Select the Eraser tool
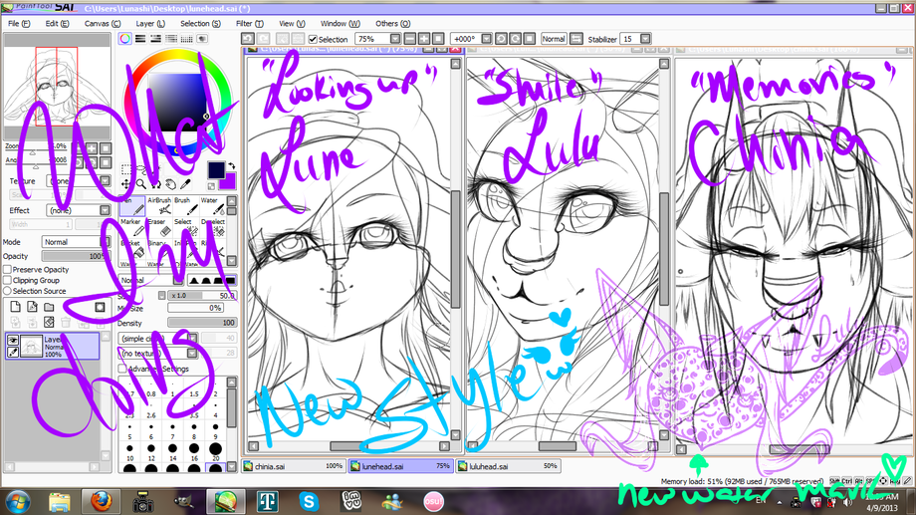This screenshot has width=916, height=515. point(159,227)
